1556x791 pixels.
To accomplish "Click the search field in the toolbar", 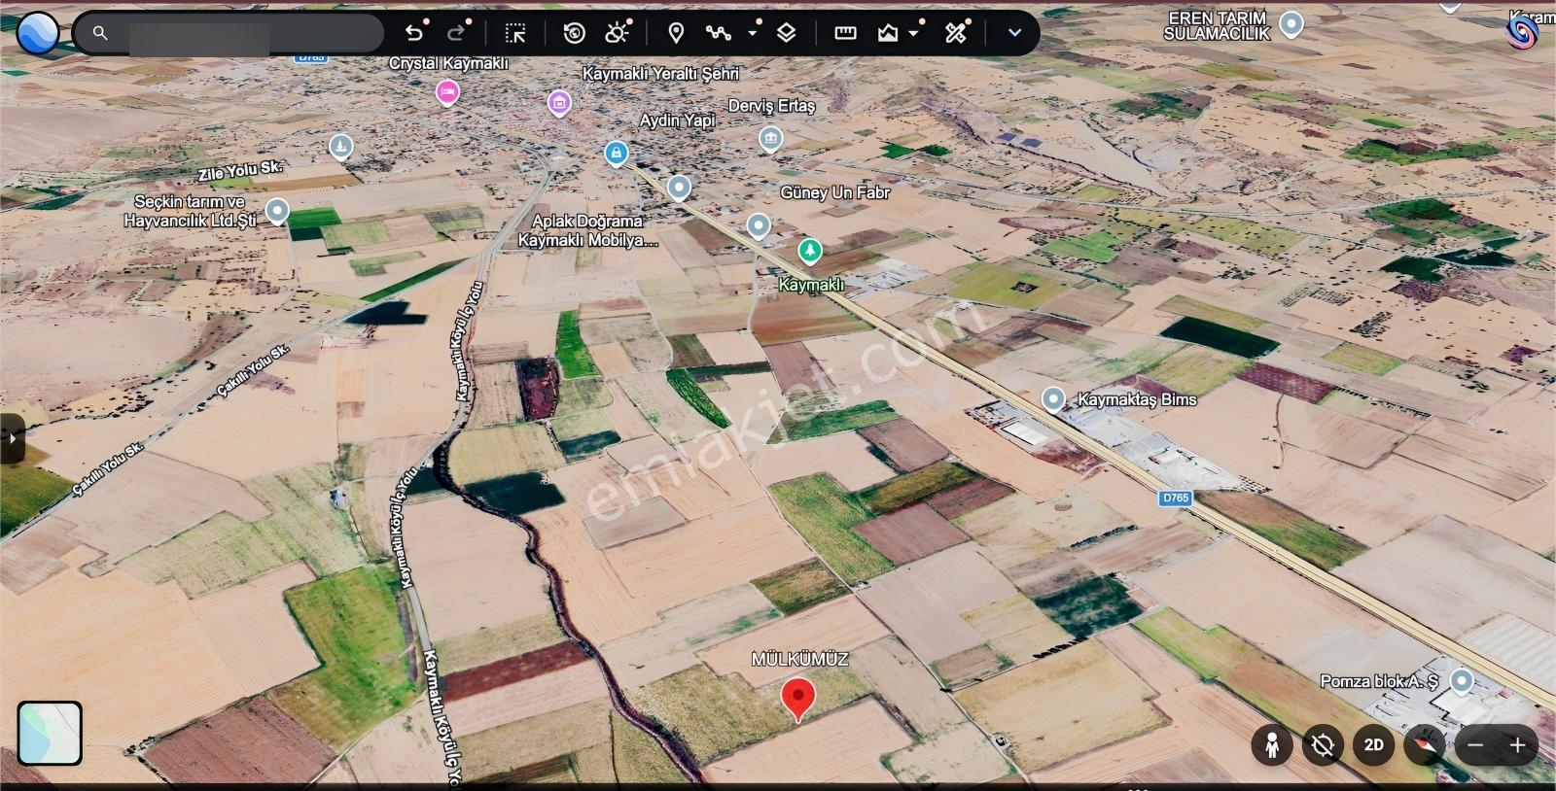I will click(229, 33).
